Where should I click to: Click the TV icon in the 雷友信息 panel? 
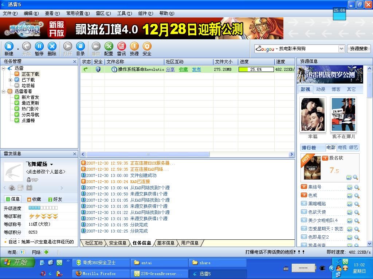pos(29,188)
